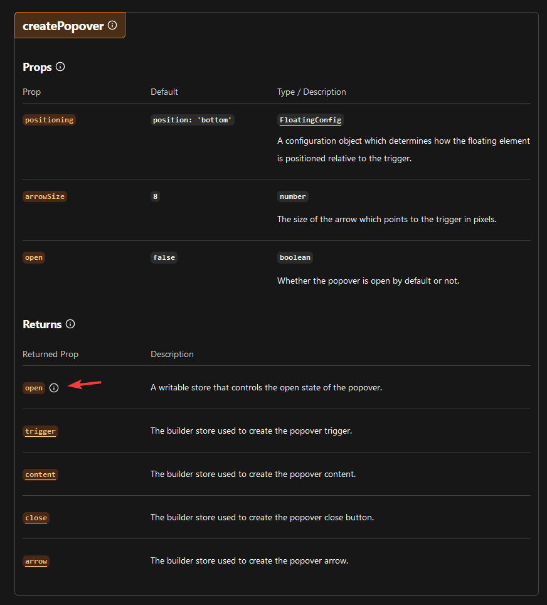Viewport: 547px width, 605px height.
Task: Select the positioning prop label
Action: [x=49, y=119]
